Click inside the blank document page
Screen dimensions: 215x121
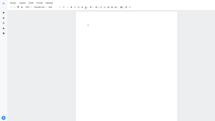tap(126, 66)
